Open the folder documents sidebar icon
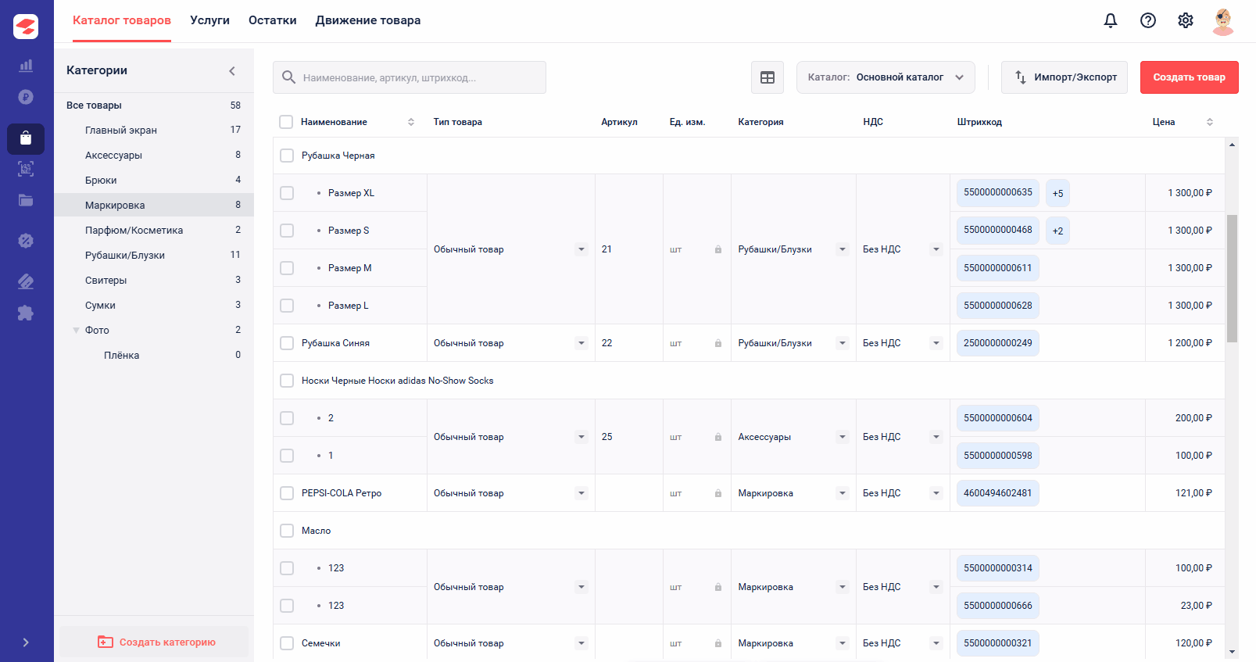The height and width of the screenshot is (662, 1256). 26,200
